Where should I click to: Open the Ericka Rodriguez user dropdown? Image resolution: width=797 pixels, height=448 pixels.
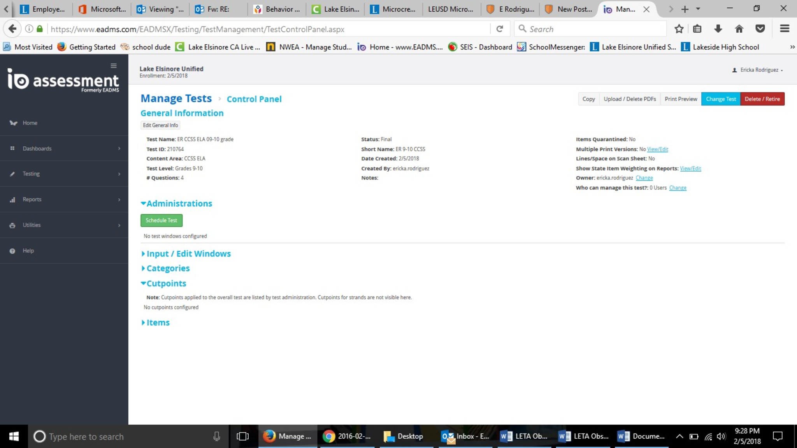pyautogui.click(x=758, y=70)
